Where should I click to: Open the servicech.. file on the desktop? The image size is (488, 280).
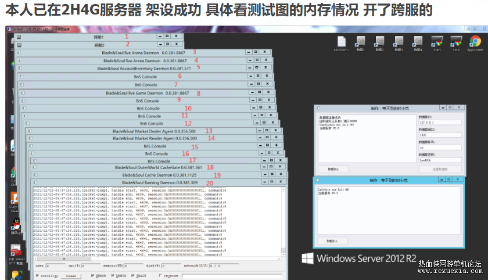click(x=342, y=44)
